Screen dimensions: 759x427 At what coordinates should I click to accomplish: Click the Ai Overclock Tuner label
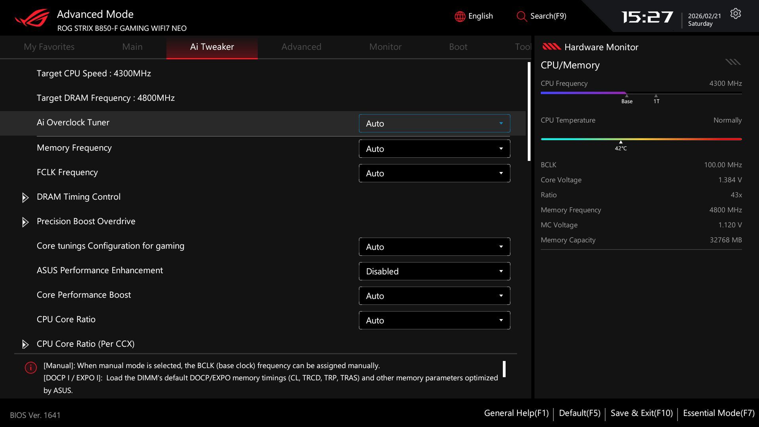(73, 122)
